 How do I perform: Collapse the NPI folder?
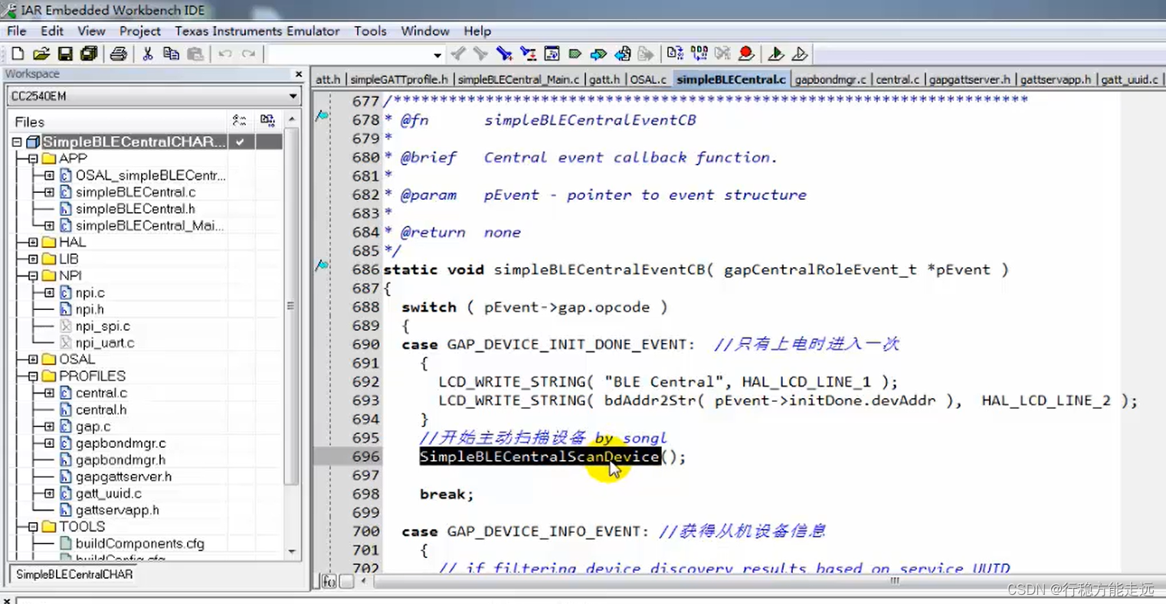[33, 276]
